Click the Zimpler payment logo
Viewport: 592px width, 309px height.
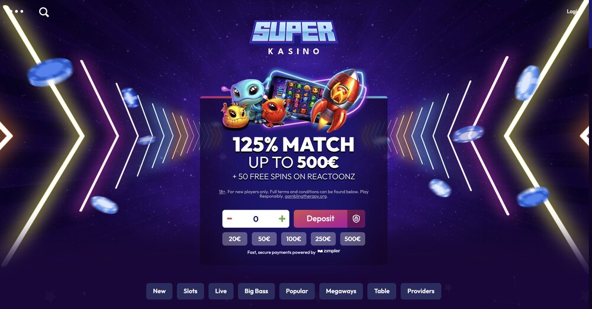pos(329,251)
